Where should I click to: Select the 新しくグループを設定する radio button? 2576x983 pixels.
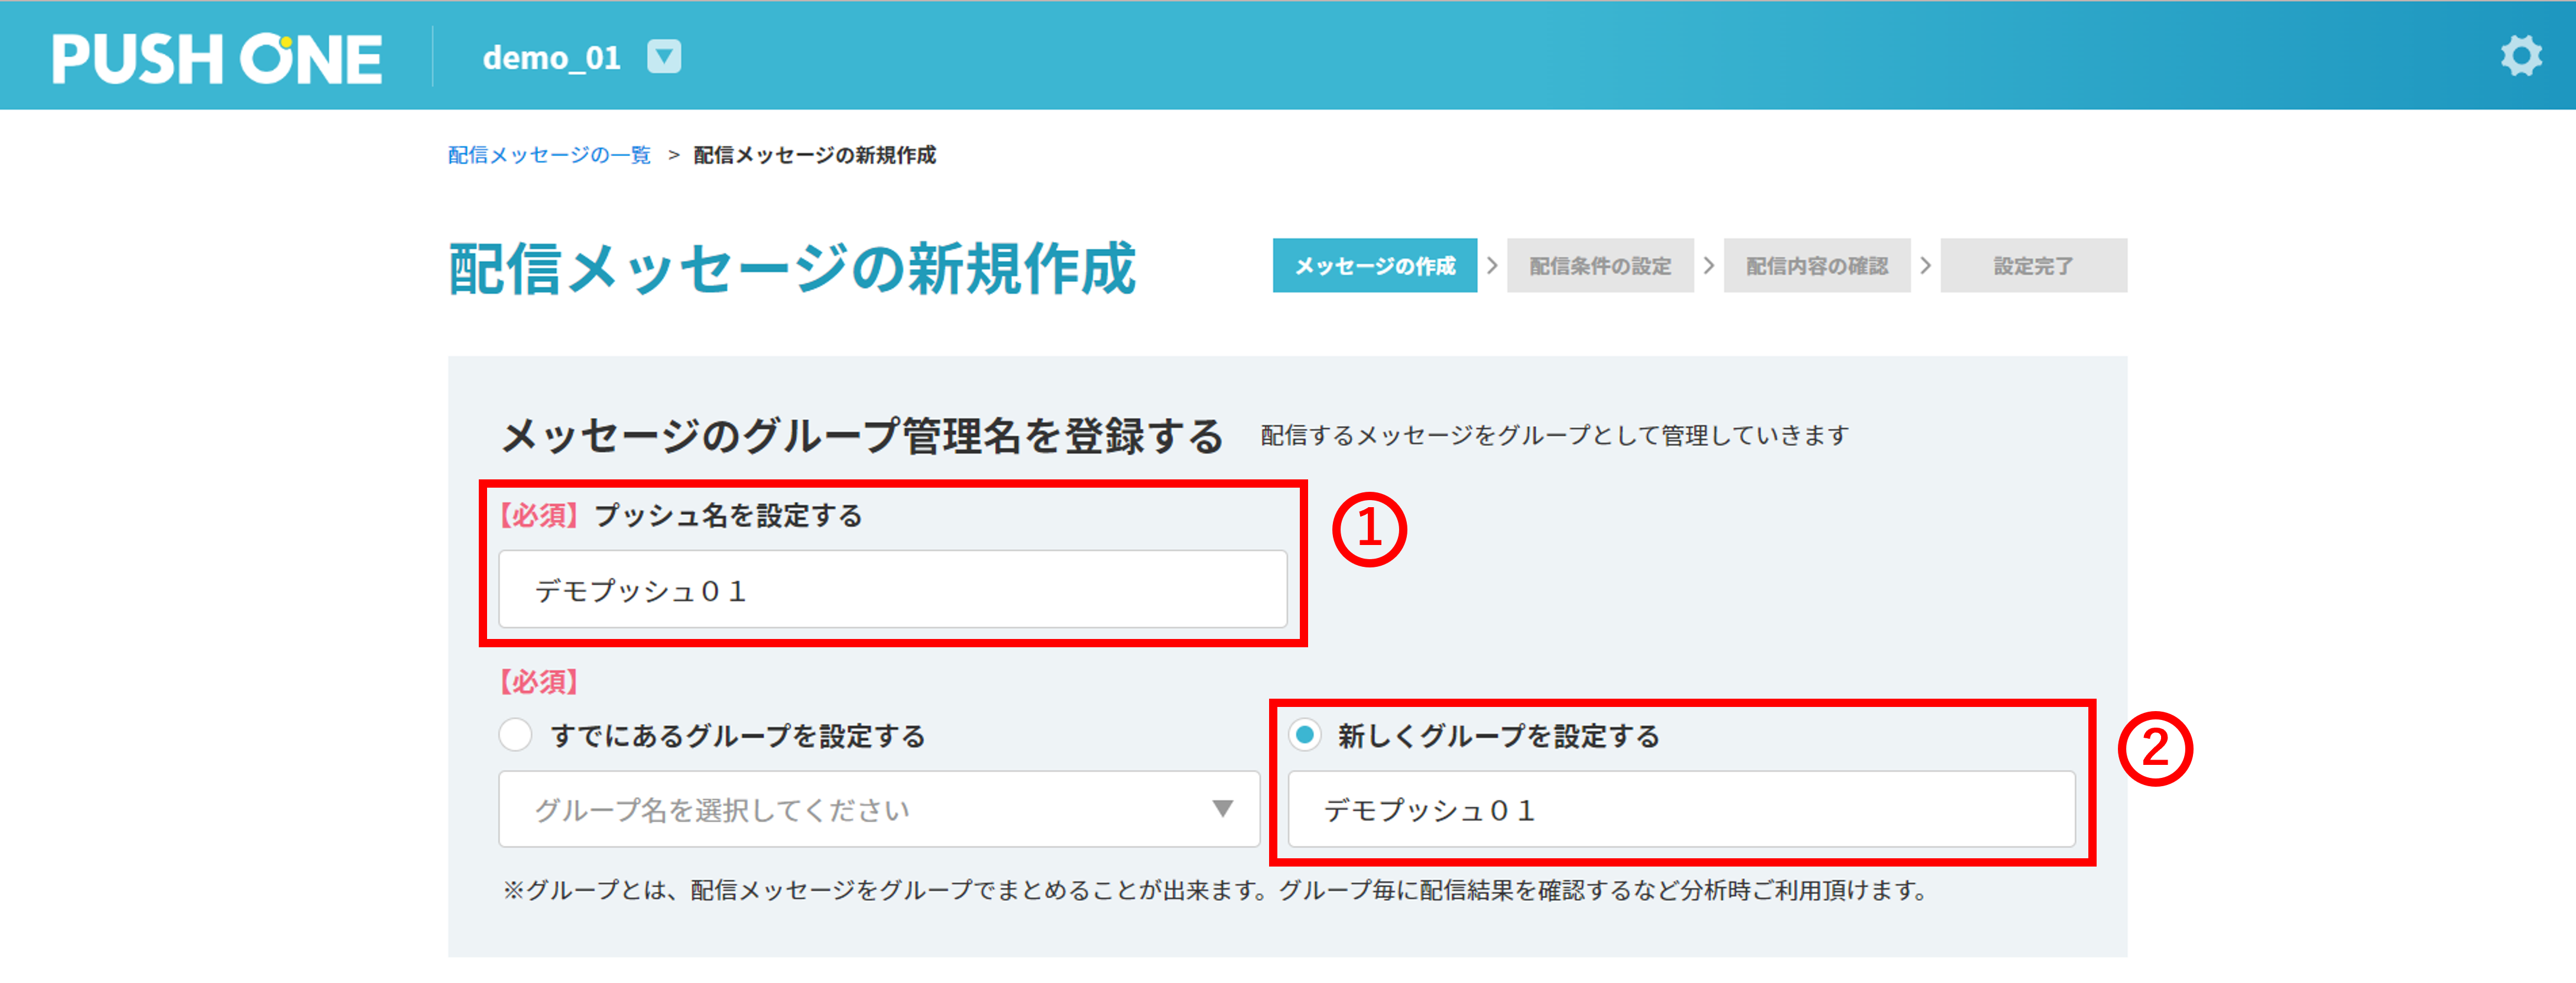(x=1304, y=735)
